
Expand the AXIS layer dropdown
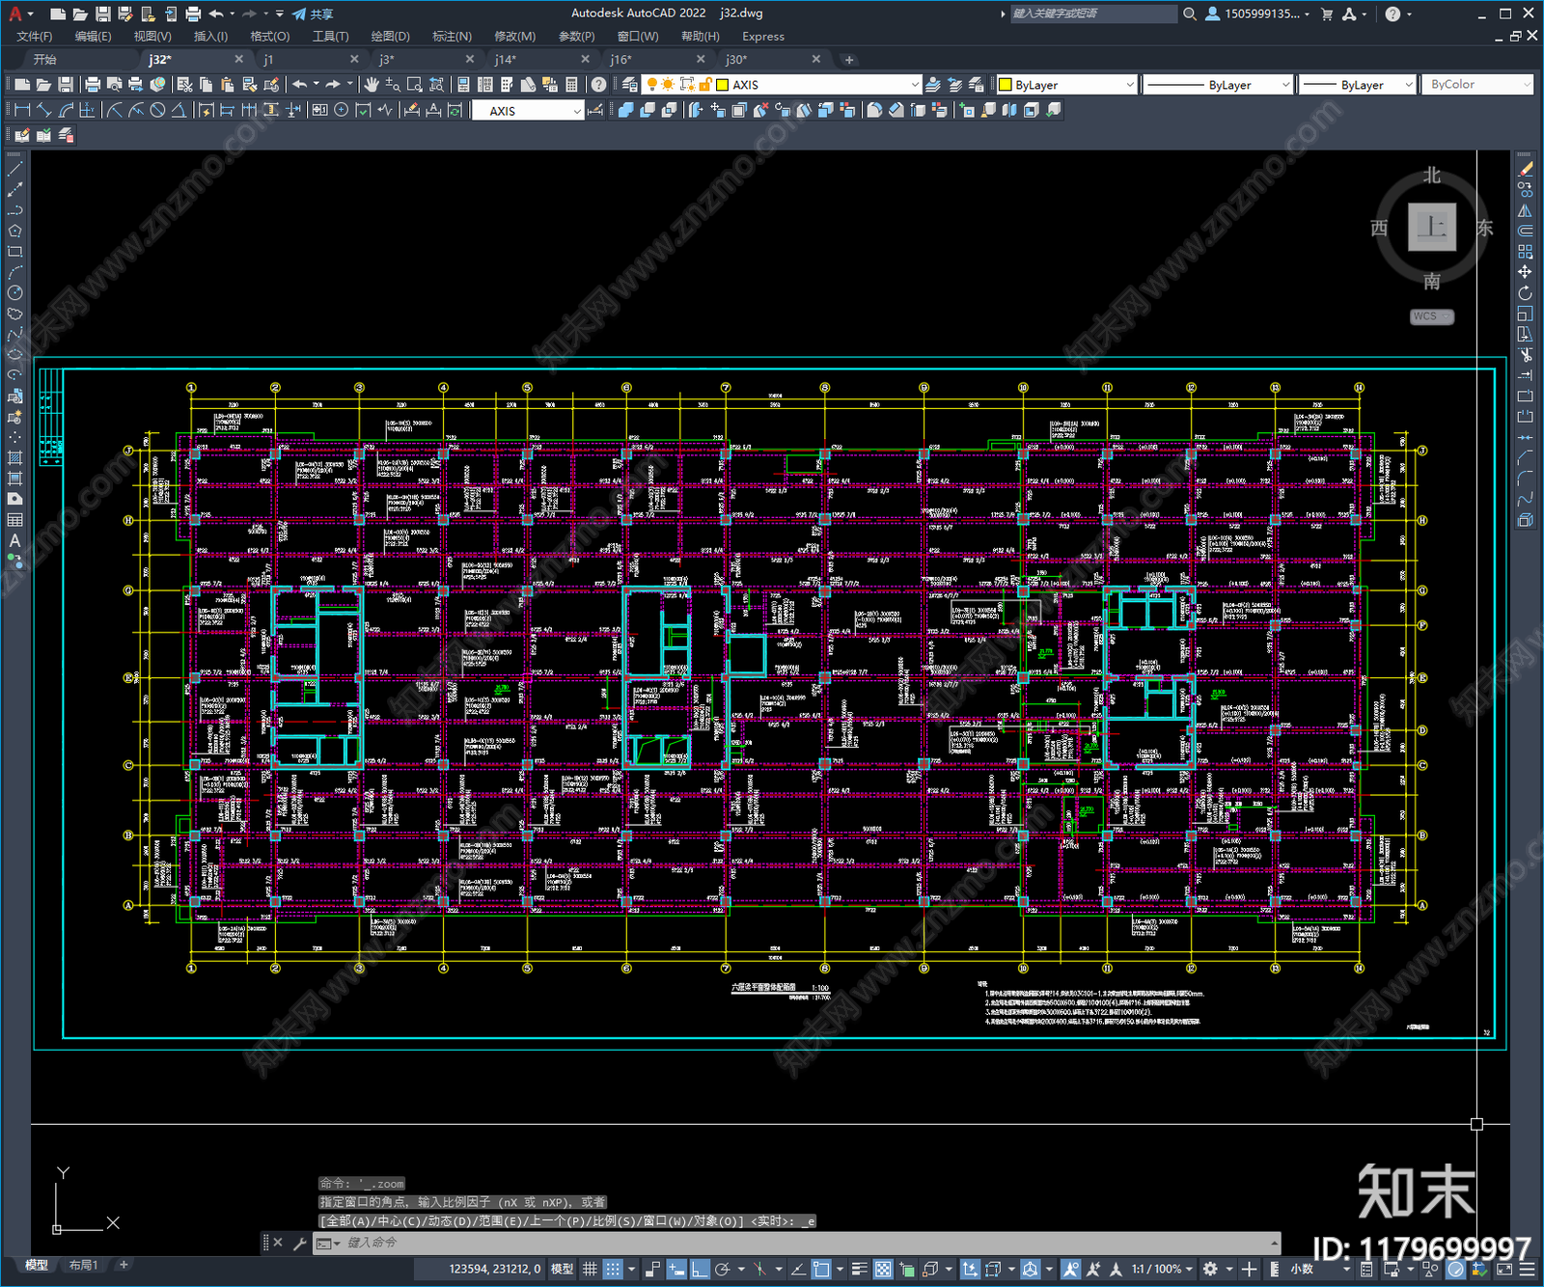pyautogui.click(x=915, y=85)
